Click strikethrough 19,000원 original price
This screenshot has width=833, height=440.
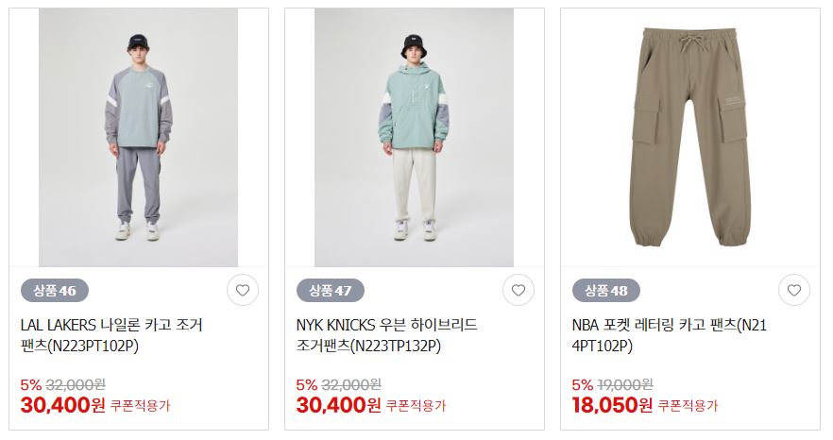625,384
